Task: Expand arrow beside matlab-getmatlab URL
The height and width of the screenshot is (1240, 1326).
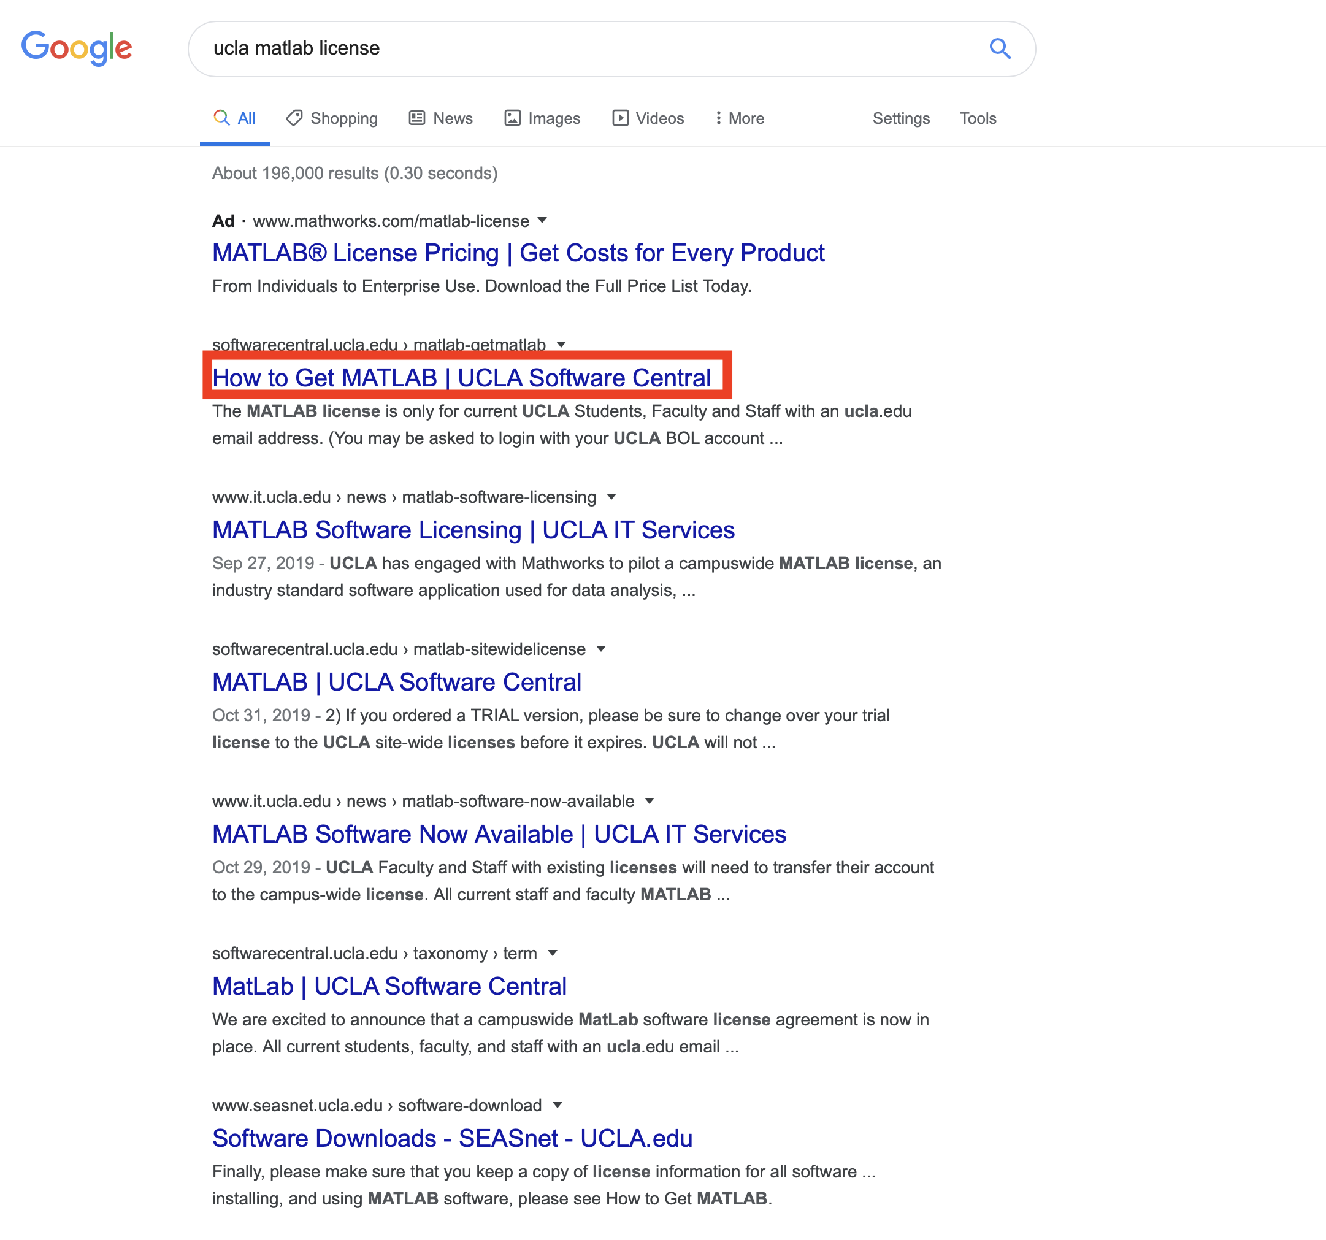Action: pos(561,344)
